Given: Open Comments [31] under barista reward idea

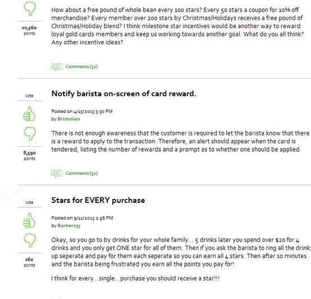Looking at the screenshot, I should (x=81, y=173).
